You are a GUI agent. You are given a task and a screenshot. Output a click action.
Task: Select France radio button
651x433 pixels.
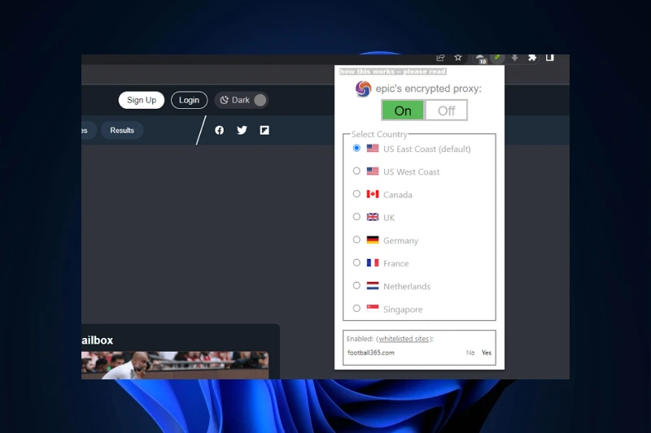tap(356, 262)
